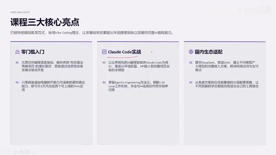This screenshot has width=276, height=155.
Task: Click the 国内生态适配 card heading
Action: (x=209, y=52)
